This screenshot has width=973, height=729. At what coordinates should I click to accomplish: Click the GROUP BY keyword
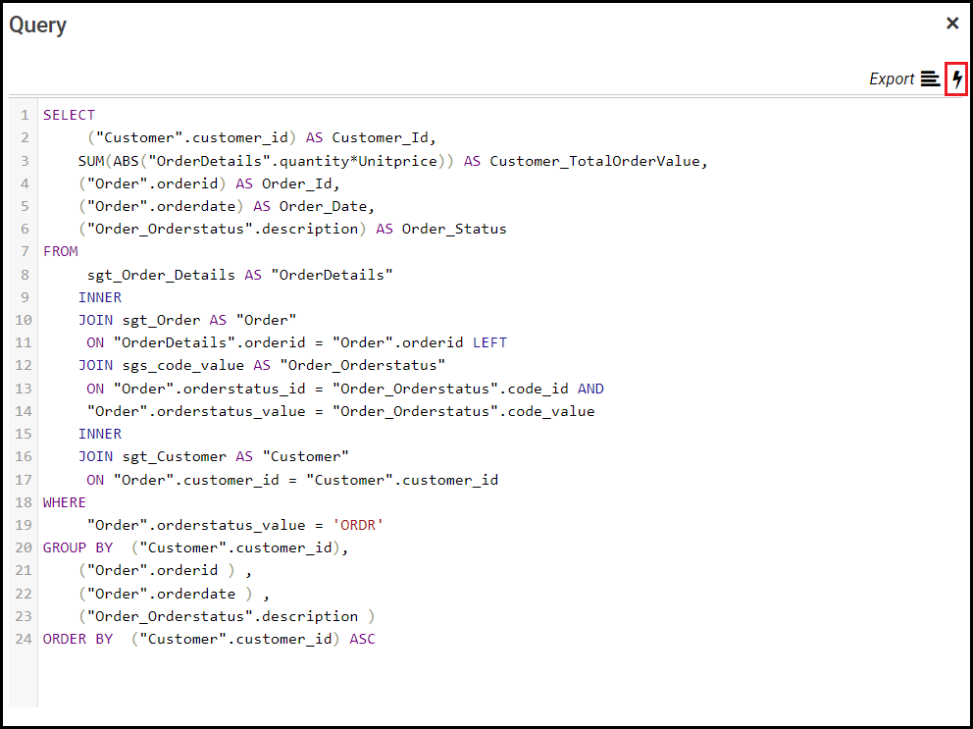click(x=77, y=547)
